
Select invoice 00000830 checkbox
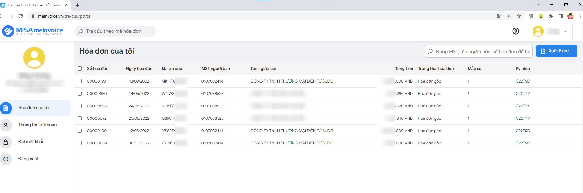pyautogui.click(x=80, y=94)
